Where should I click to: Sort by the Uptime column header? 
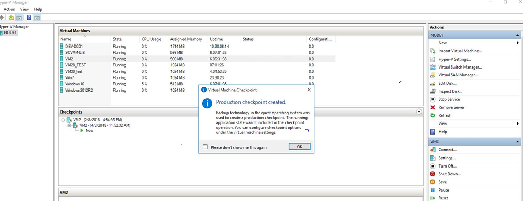coord(224,39)
